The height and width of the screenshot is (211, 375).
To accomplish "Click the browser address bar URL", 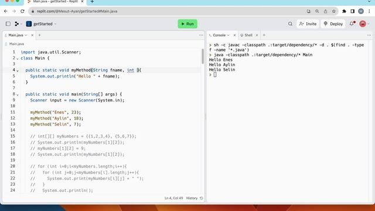I will (77, 11).
